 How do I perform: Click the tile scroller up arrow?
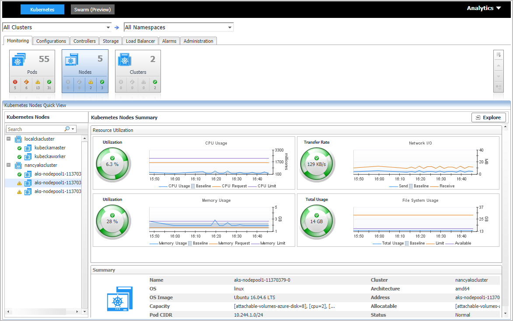point(499,66)
